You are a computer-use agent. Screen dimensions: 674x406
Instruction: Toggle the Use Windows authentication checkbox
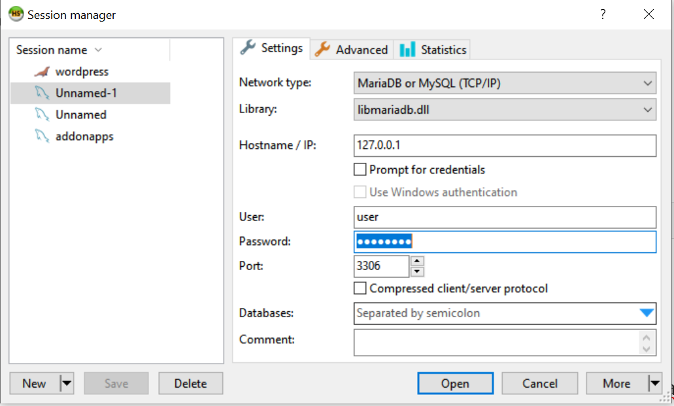point(360,192)
